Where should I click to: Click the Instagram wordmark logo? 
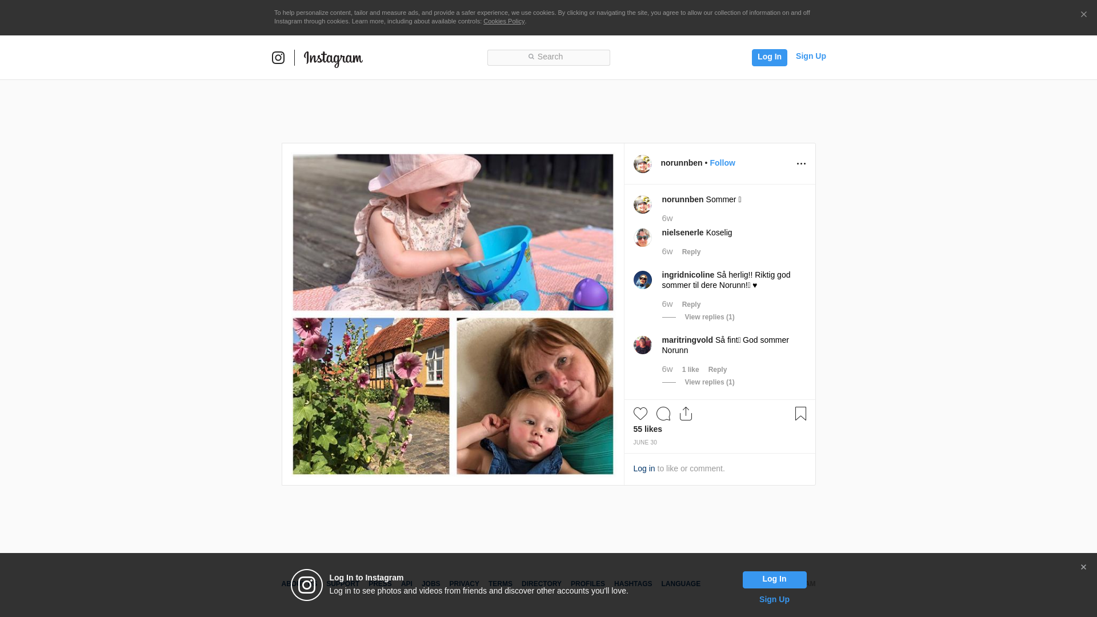[333, 59]
